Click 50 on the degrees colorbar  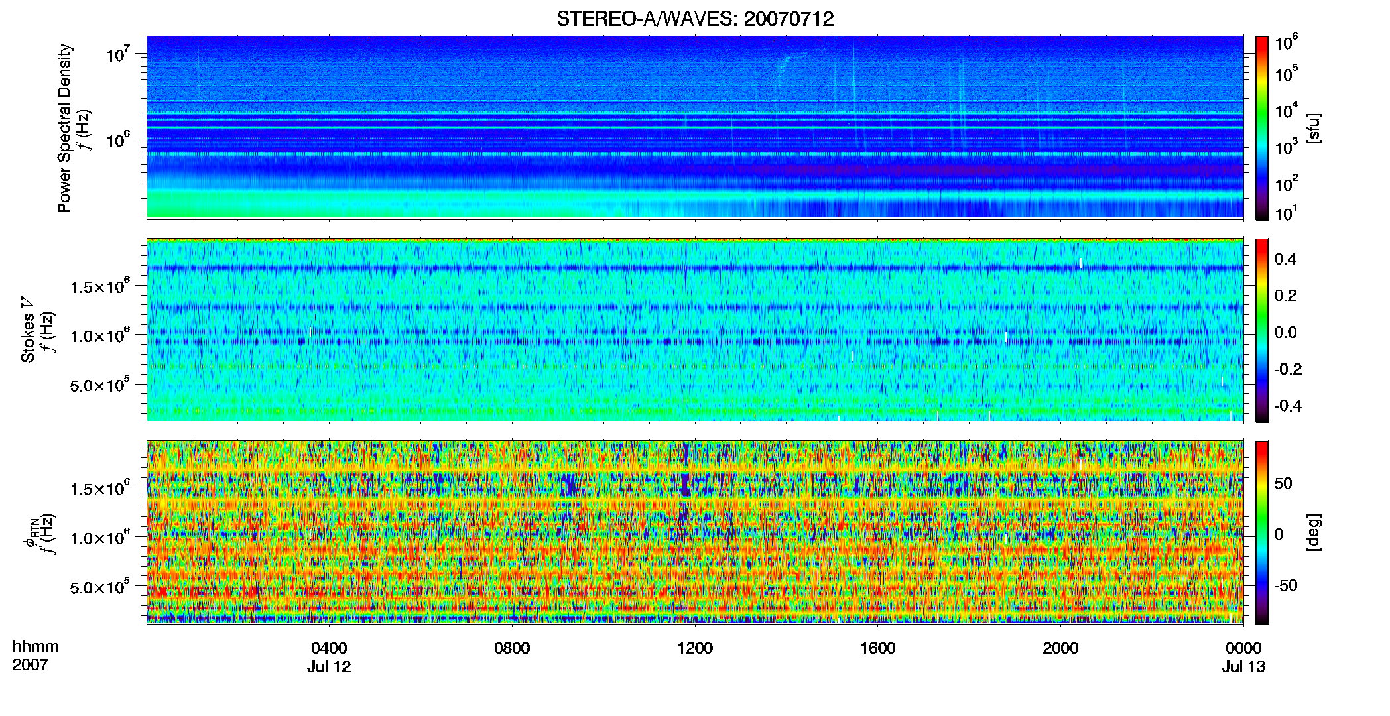pos(1283,483)
